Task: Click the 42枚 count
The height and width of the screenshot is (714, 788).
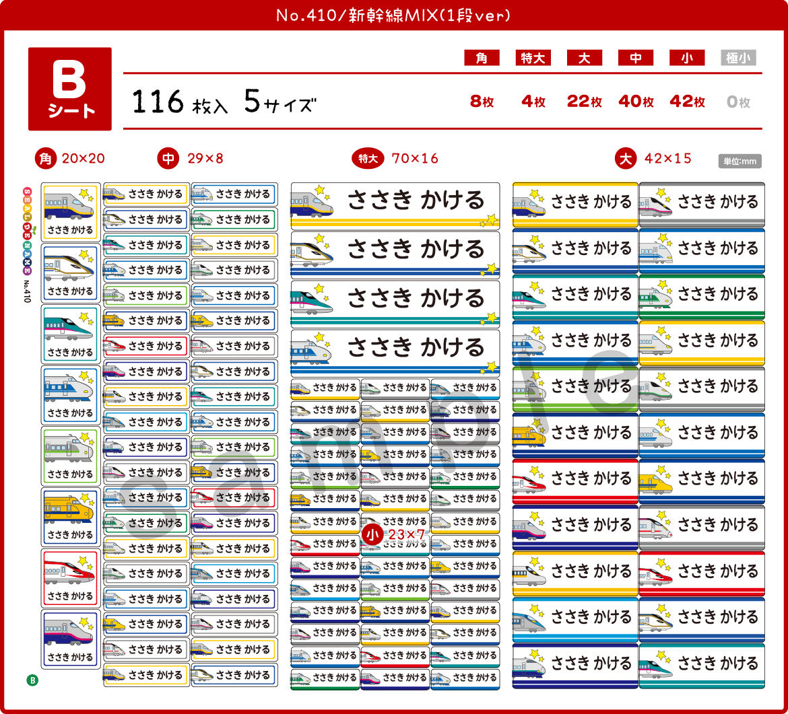Action: point(687,102)
